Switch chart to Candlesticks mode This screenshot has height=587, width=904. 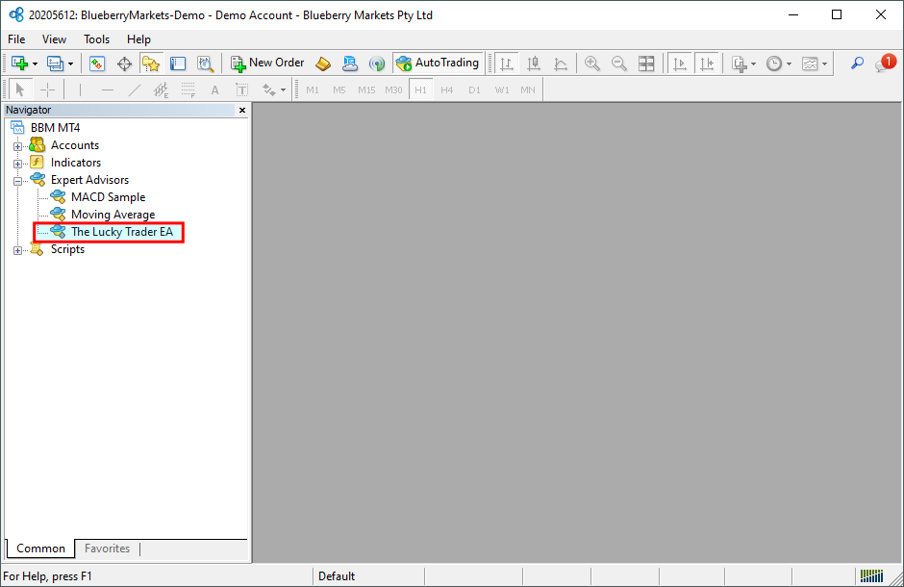coord(534,63)
